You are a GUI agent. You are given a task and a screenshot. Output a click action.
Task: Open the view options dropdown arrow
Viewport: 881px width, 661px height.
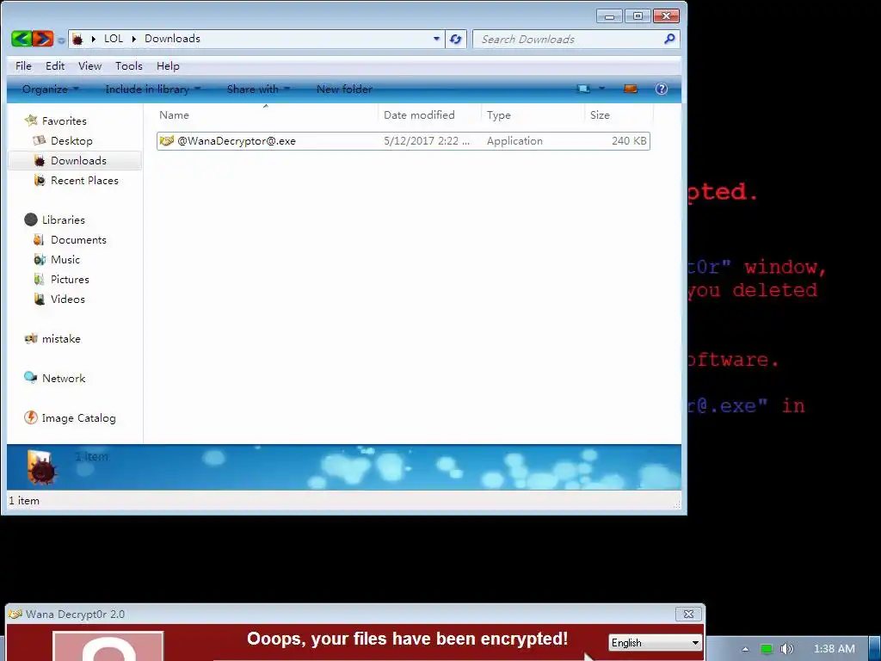tap(601, 89)
